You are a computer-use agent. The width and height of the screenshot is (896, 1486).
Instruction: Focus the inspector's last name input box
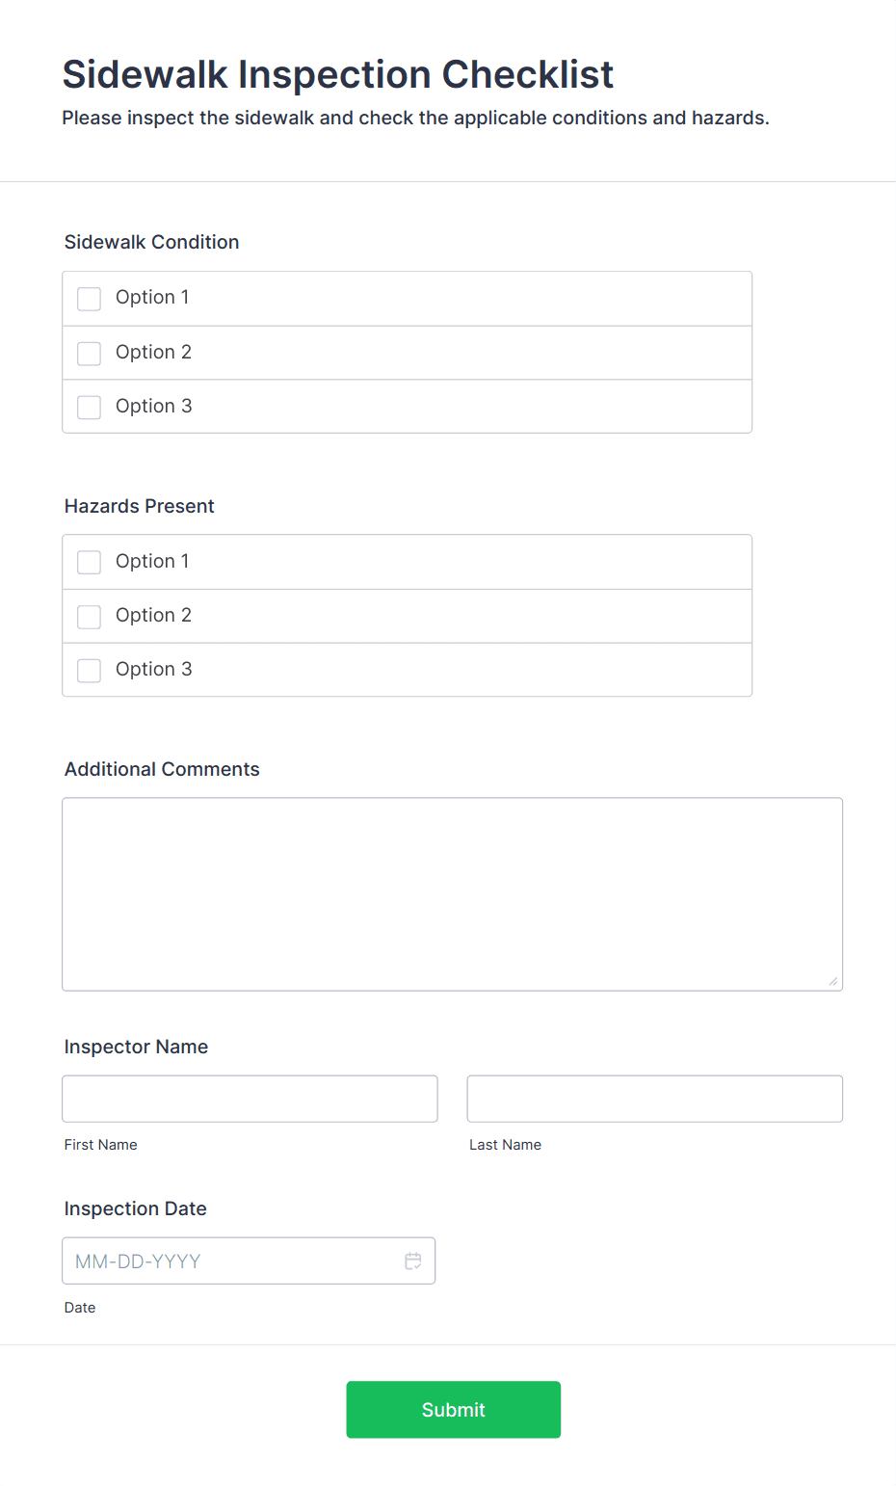tap(654, 1099)
